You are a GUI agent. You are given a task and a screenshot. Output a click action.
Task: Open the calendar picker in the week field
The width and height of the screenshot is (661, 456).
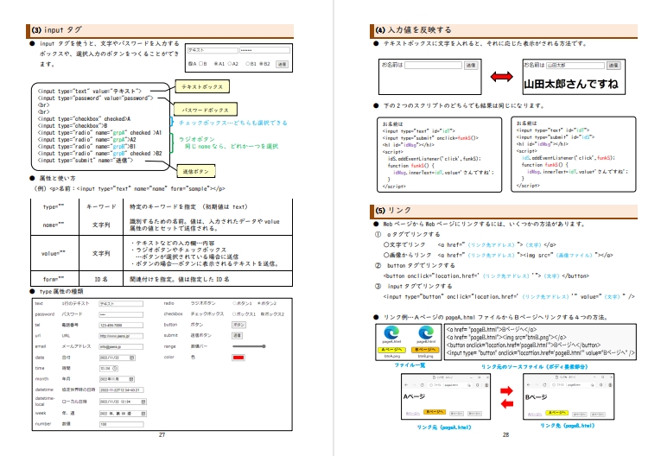click(143, 414)
